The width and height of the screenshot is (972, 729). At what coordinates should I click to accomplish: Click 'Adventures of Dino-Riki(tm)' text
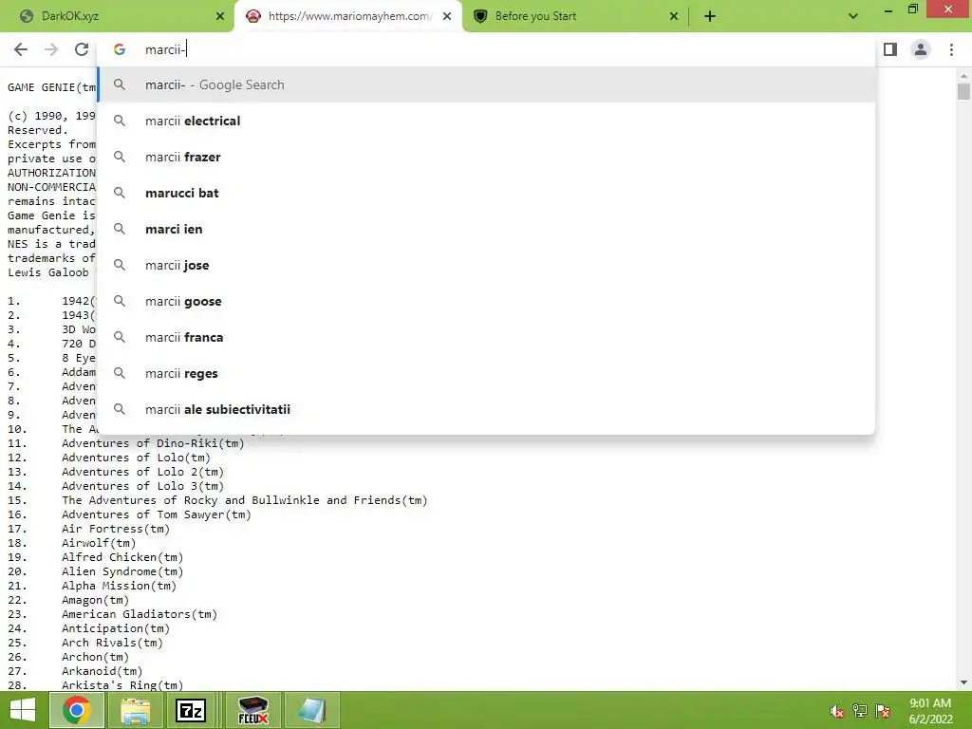(x=153, y=443)
